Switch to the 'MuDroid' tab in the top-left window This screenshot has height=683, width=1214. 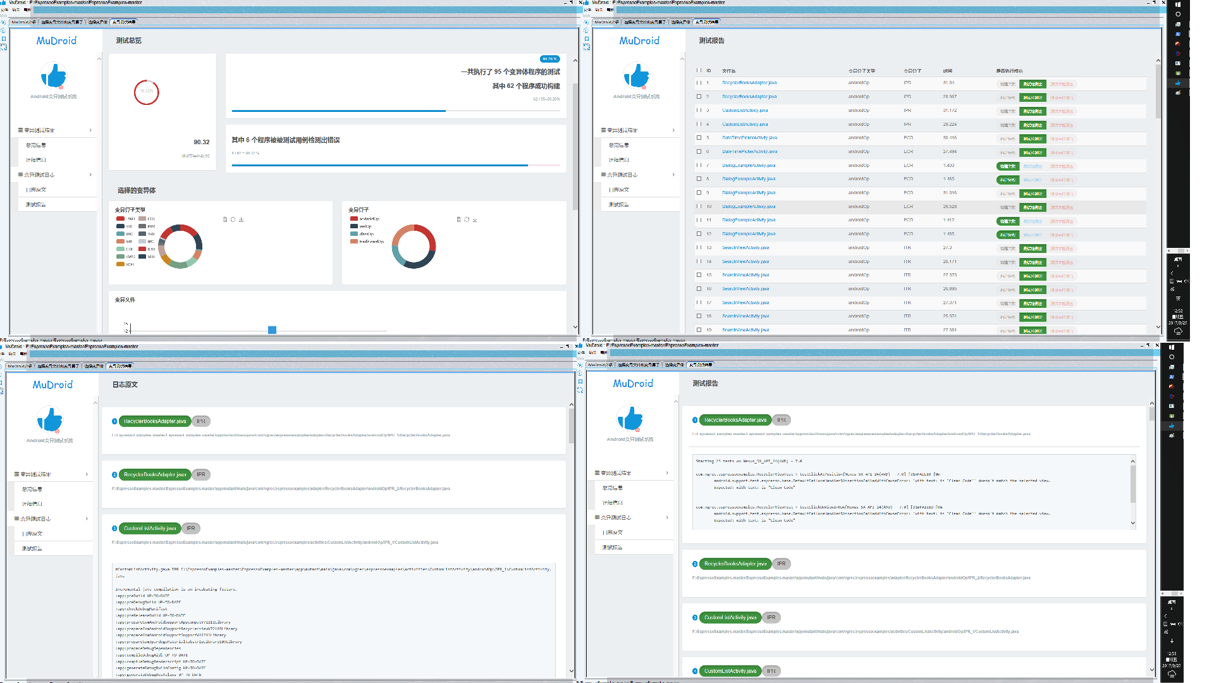[23, 22]
